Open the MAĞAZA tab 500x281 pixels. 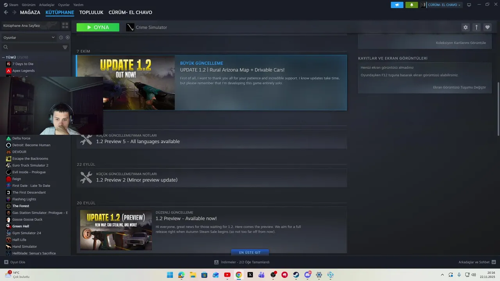[30, 12]
